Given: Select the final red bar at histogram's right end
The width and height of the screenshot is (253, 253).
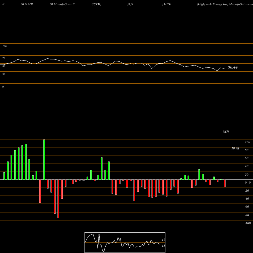Looking at the screenshot, I should coord(225,183).
